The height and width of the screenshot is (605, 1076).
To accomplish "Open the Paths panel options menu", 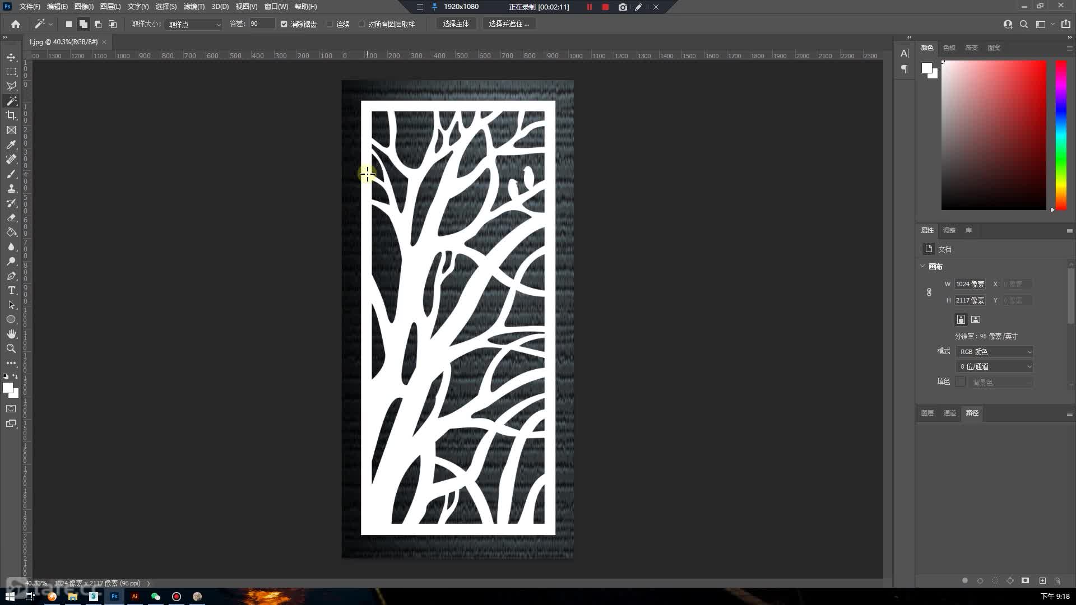I will tap(1069, 413).
